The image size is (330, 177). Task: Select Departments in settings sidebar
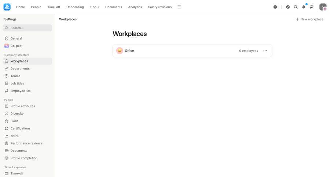click(27, 68)
